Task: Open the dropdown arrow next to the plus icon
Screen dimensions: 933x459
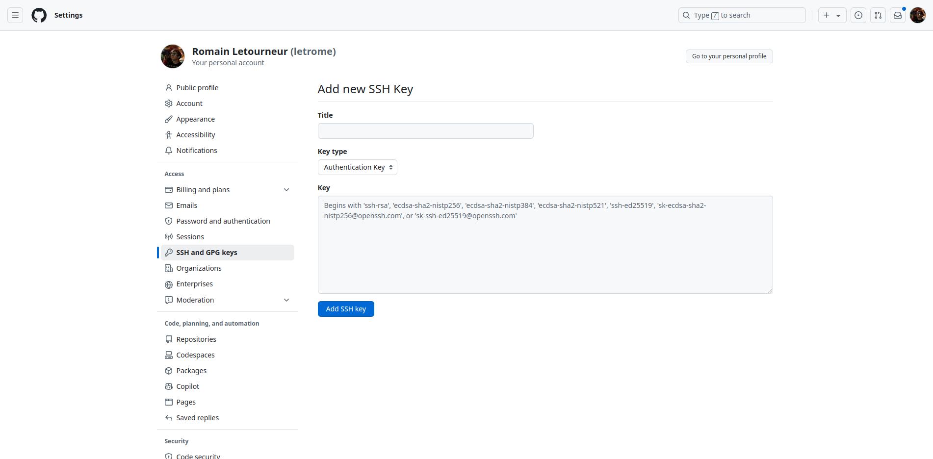Action: (x=838, y=15)
